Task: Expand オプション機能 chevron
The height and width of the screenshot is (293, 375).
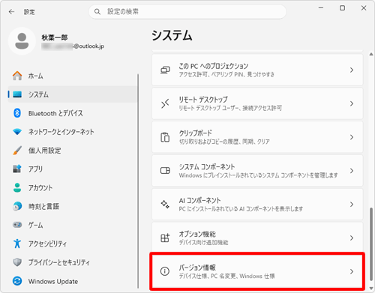Action: (352, 238)
